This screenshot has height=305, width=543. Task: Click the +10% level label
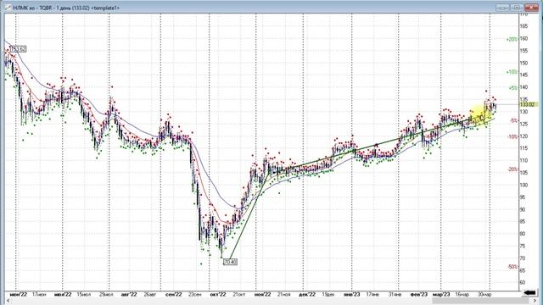tap(512, 72)
